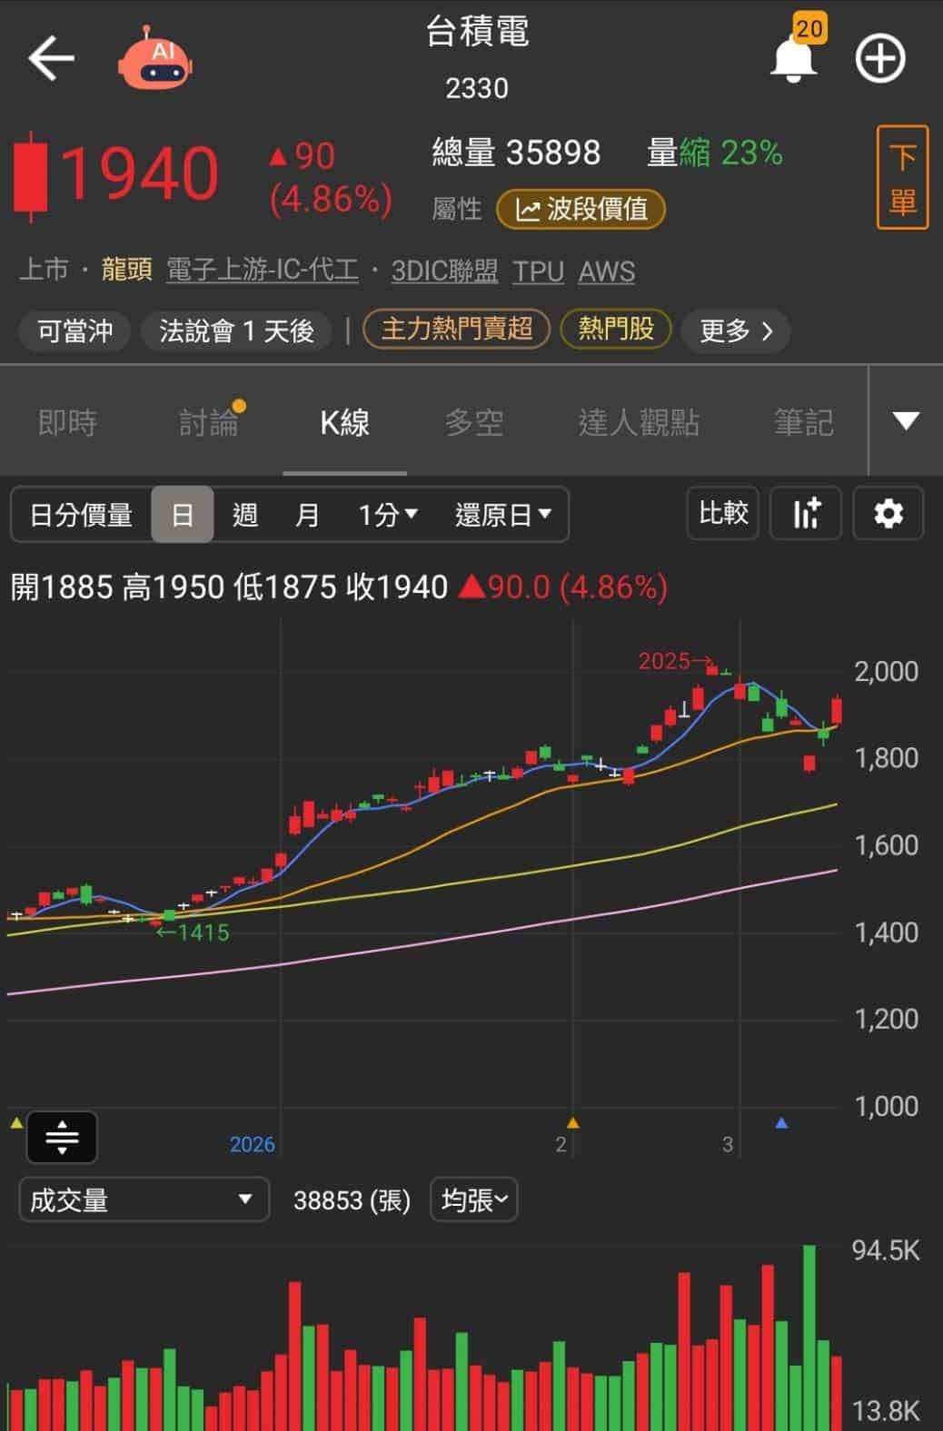Open the 波段價值 attribute tag
This screenshot has height=1431, width=943.
[581, 209]
